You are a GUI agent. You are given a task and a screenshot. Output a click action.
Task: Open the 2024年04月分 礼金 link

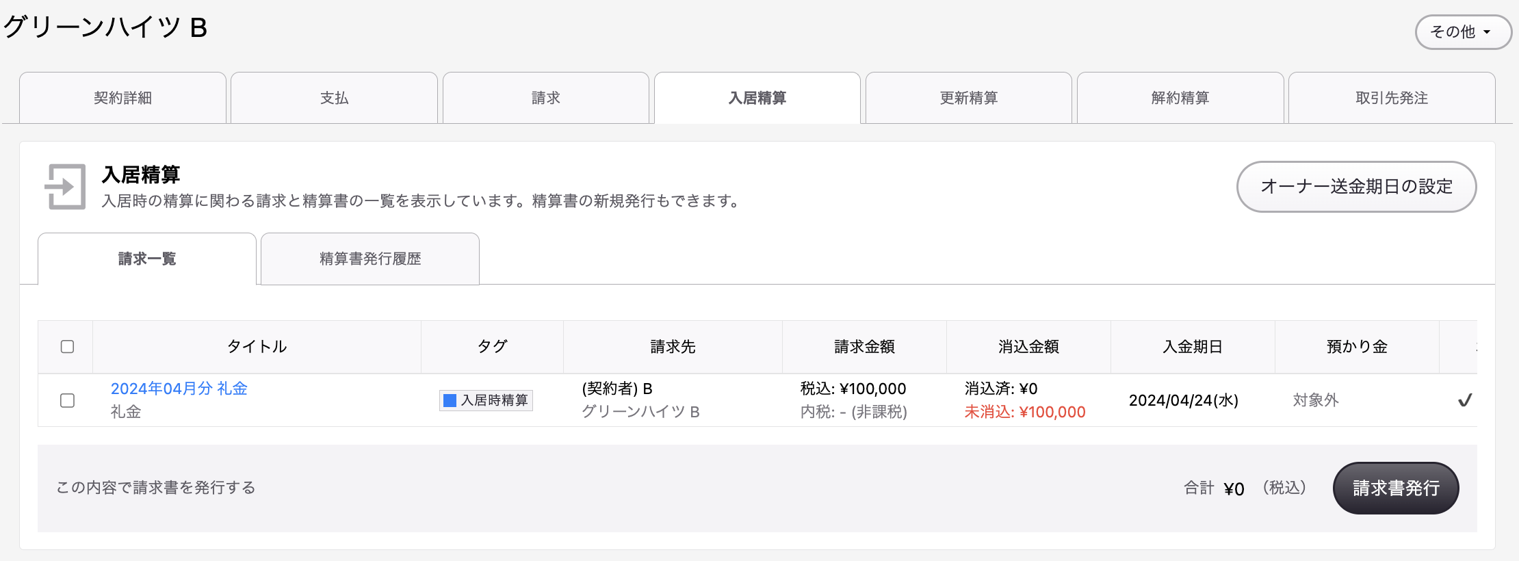(179, 389)
